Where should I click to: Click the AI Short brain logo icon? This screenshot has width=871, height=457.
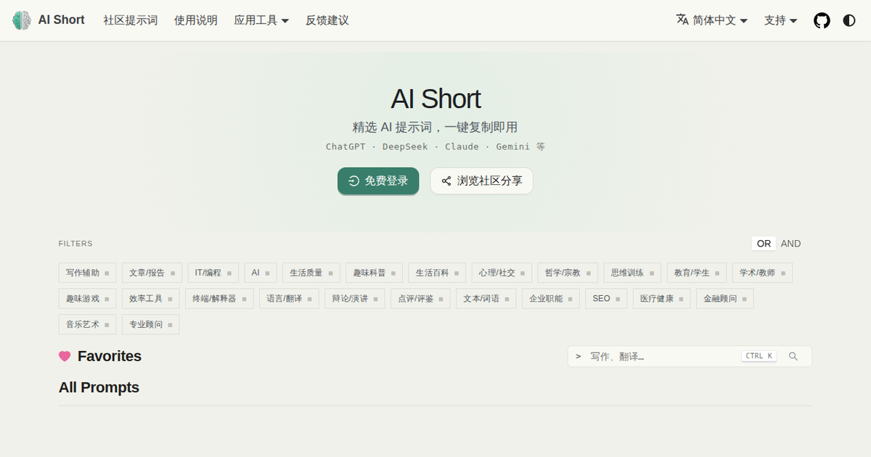pyautogui.click(x=22, y=20)
